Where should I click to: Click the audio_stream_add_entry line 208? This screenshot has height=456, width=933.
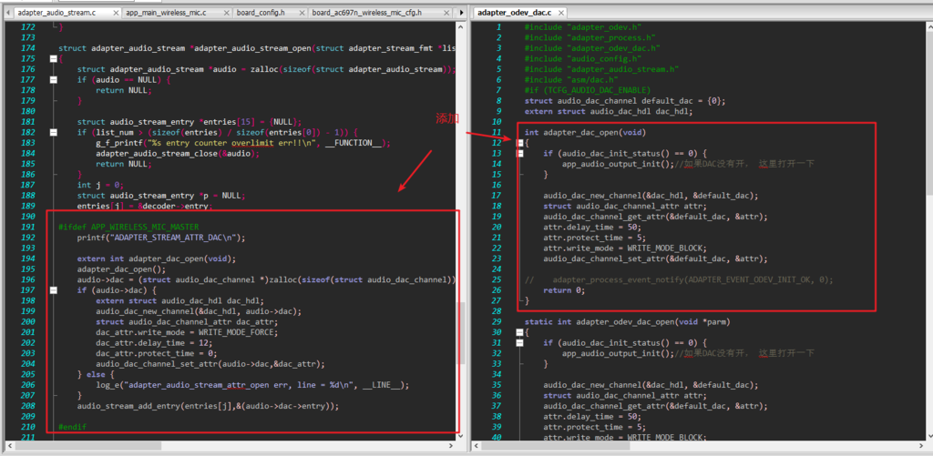point(208,406)
